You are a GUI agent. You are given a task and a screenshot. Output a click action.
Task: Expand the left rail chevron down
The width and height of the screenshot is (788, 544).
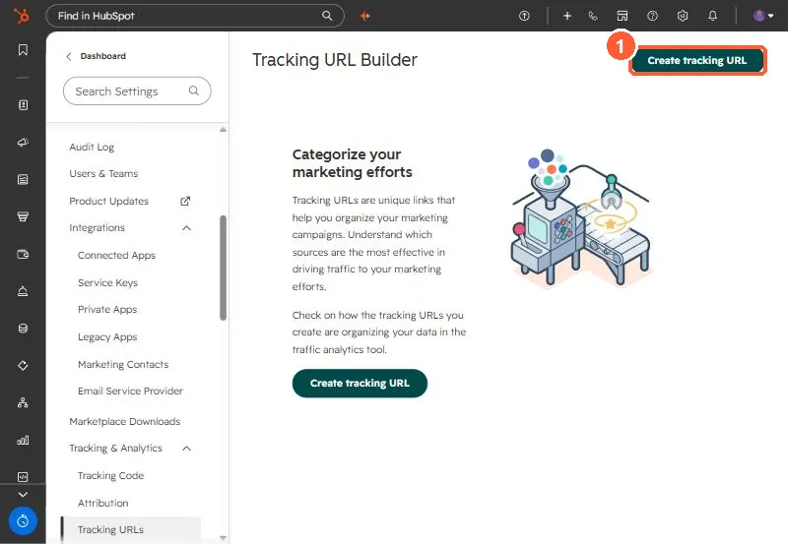(x=23, y=494)
